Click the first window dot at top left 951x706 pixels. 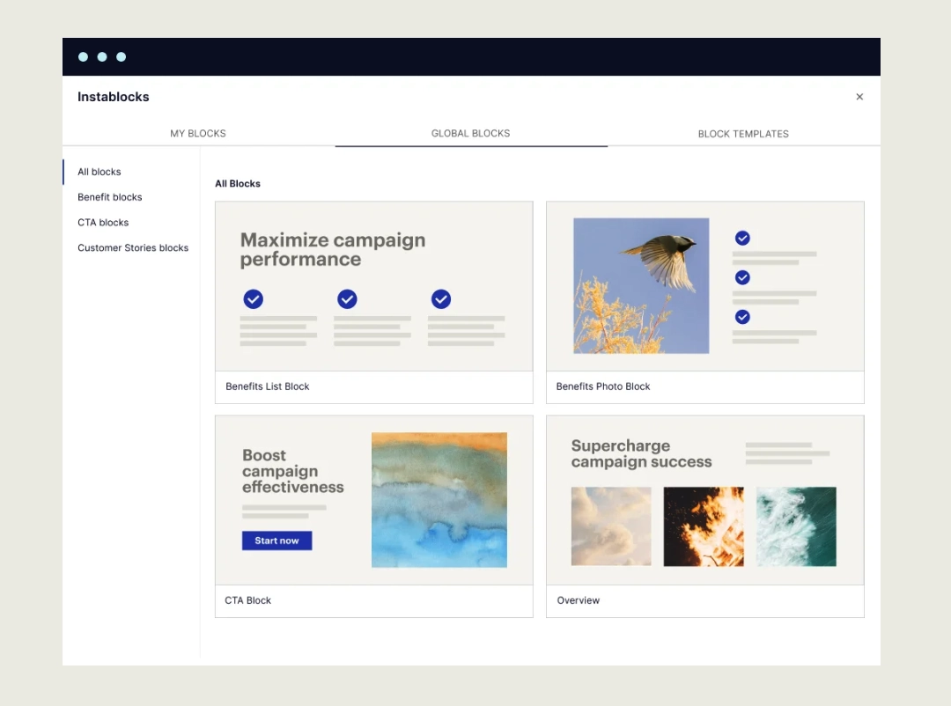[83, 56]
